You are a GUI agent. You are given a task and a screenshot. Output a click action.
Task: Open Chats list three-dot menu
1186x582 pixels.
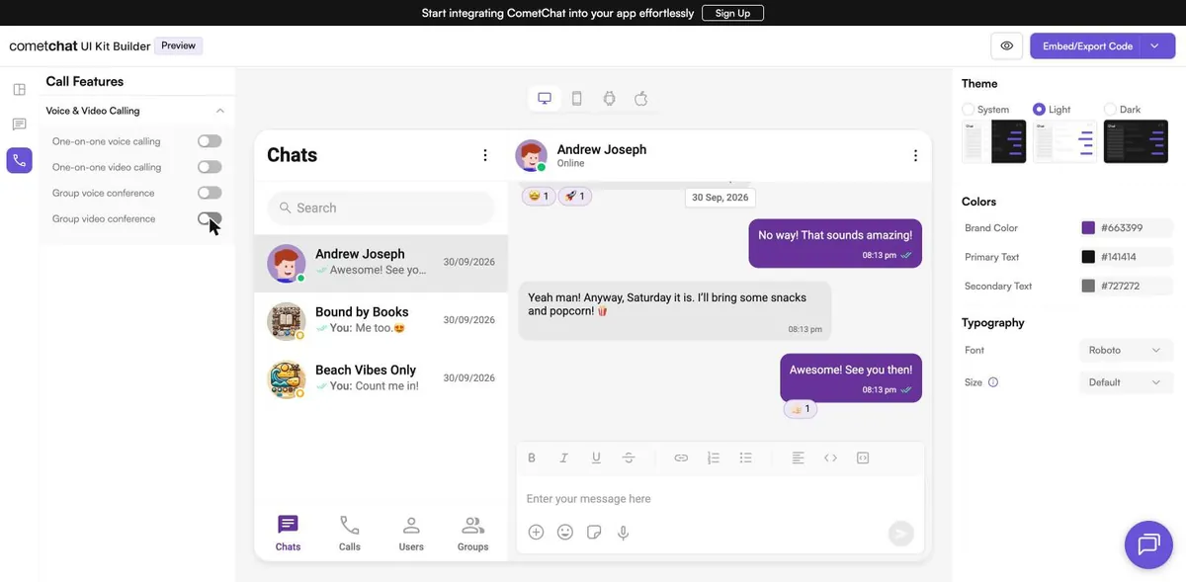click(x=484, y=155)
